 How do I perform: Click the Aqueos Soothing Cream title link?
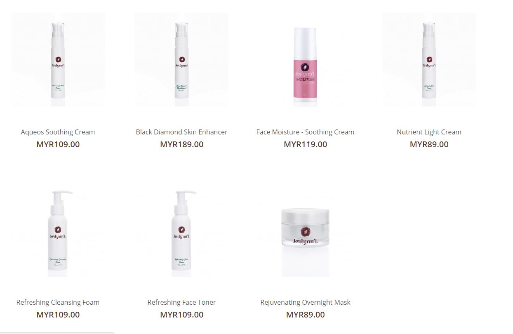pyautogui.click(x=58, y=132)
